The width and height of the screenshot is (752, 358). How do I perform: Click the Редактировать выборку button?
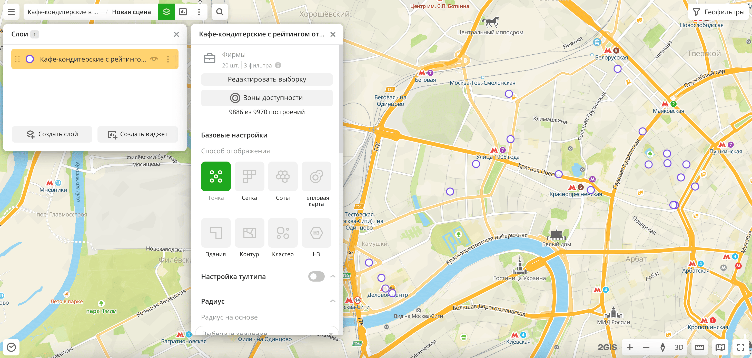click(x=266, y=79)
